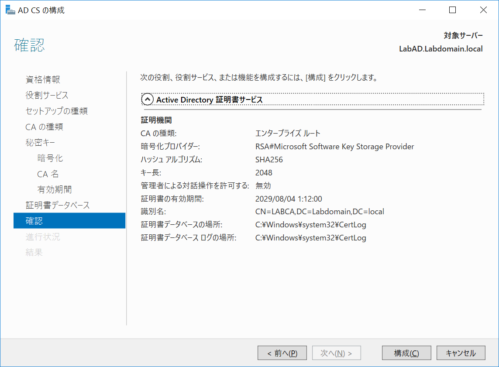Click the キー長: label
This screenshot has width=499, height=367.
point(151,173)
